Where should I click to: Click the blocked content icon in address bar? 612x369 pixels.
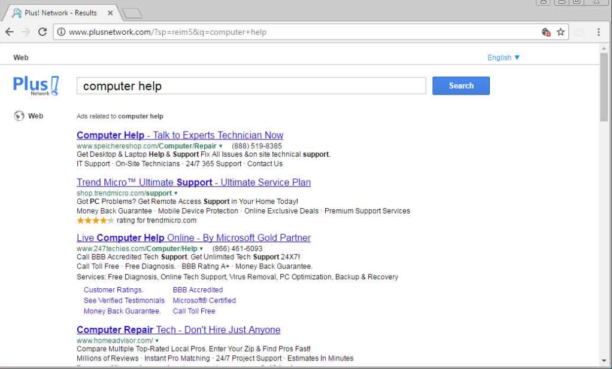pos(546,32)
